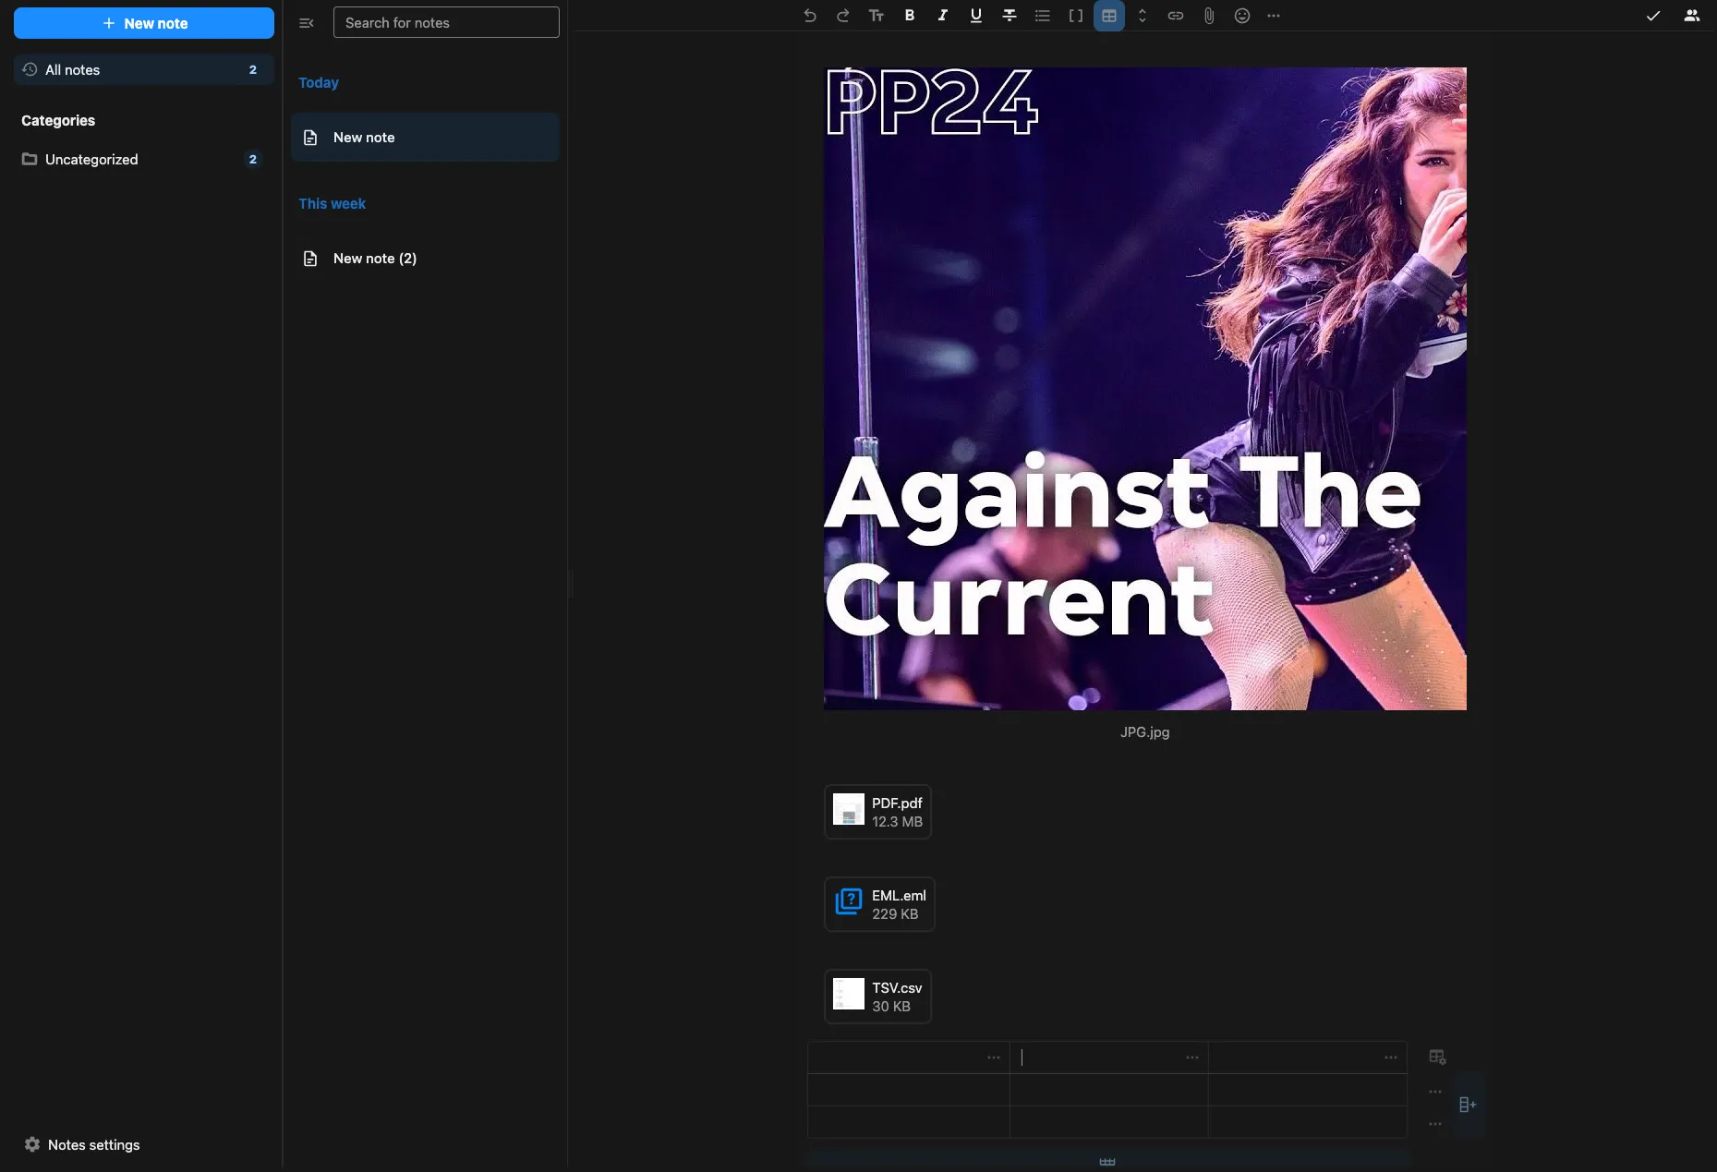Insert a link
Viewport: 1717px width, 1172px height.
click(1175, 16)
